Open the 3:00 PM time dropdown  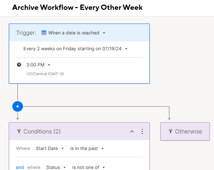click(x=49, y=65)
